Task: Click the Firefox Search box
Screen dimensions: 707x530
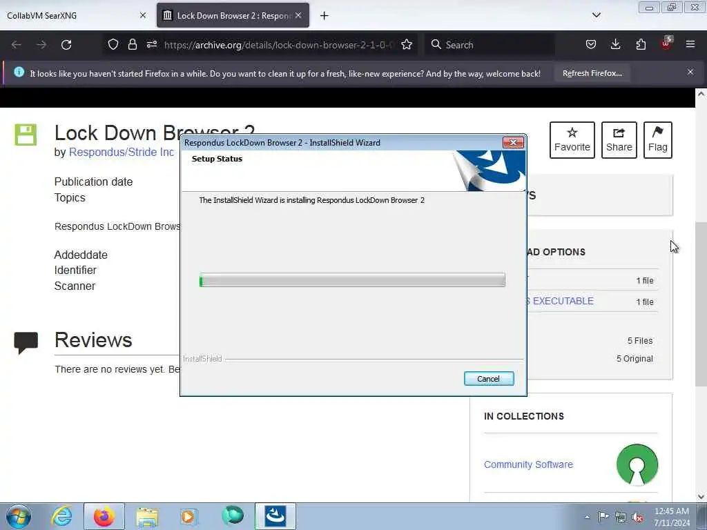Action: pyautogui.click(x=490, y=45)
